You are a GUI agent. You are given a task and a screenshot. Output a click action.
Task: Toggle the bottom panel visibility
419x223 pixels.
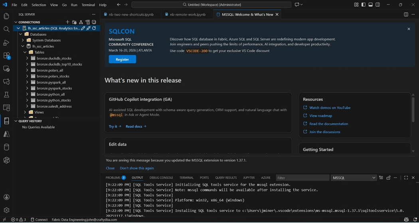[x=370, y=5]
